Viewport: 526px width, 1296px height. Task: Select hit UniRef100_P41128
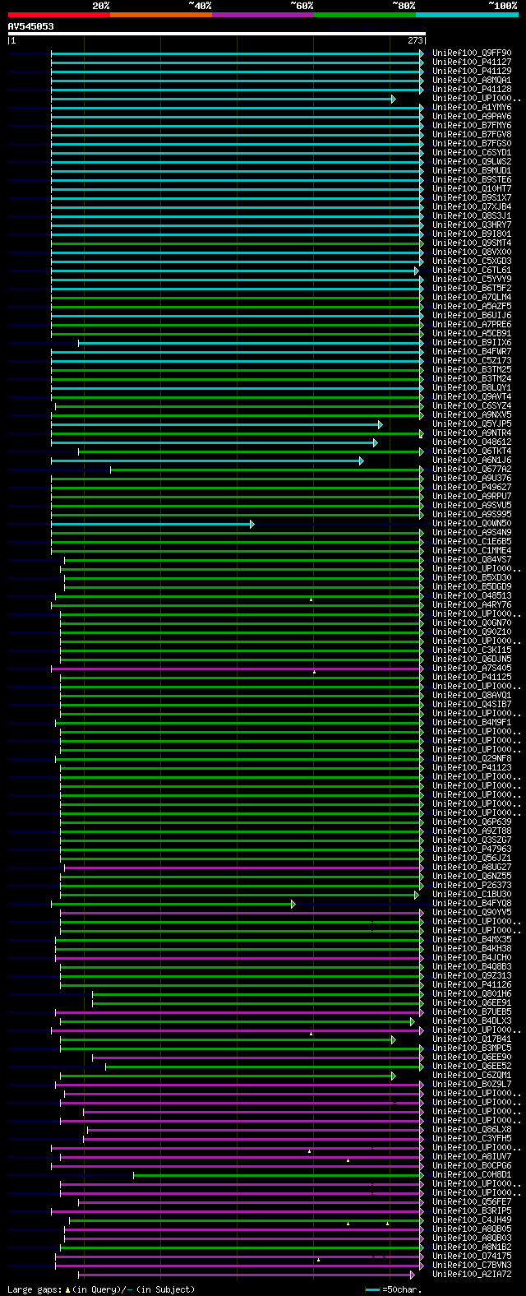pos(472,90)
